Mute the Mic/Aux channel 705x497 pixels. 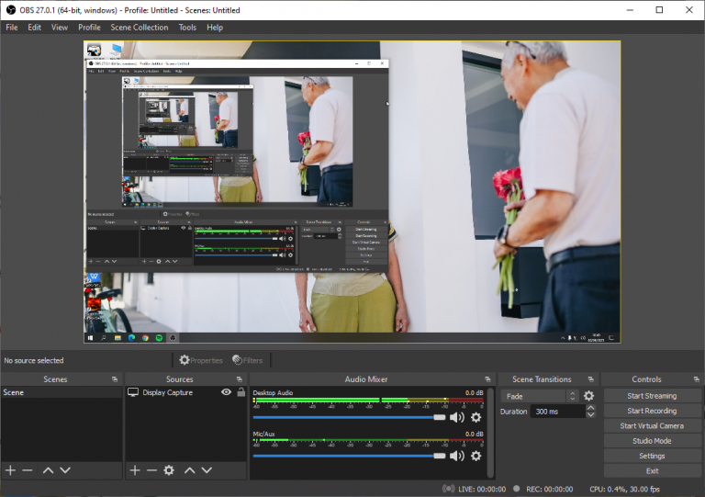pos(456,456)
